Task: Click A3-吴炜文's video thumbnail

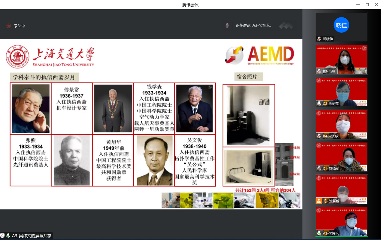Action: coord(341,221)
